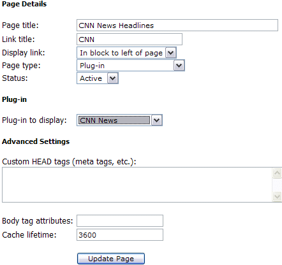Click the 'Body tag attributes:' label

click(x=38, y=221)
